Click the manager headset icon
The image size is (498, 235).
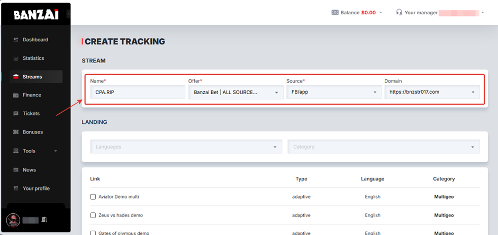click(x=399, y=12)
